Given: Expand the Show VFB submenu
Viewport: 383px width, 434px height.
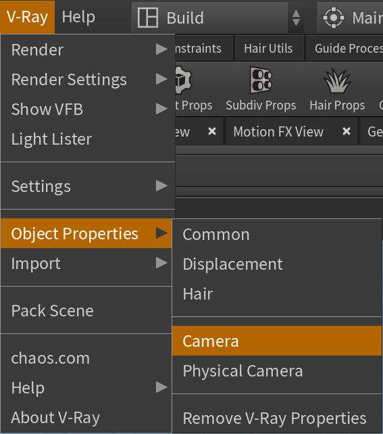Looking at the screenshot, I should [x=88, y=109].
